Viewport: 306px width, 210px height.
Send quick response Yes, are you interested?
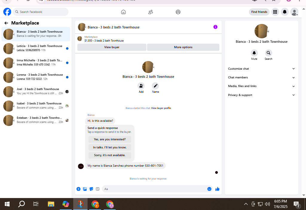click(110, 139)
